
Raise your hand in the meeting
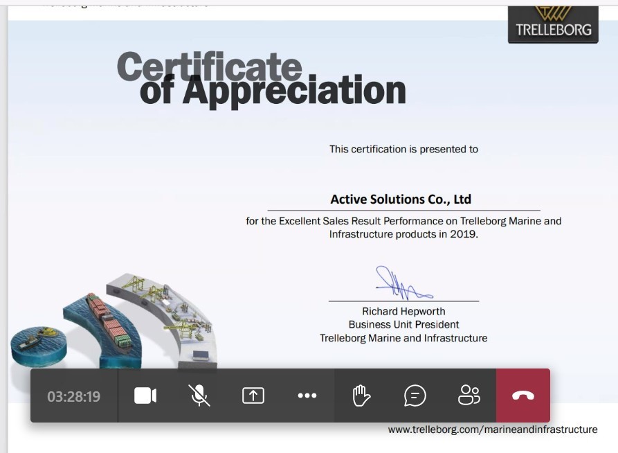(361, 396)
